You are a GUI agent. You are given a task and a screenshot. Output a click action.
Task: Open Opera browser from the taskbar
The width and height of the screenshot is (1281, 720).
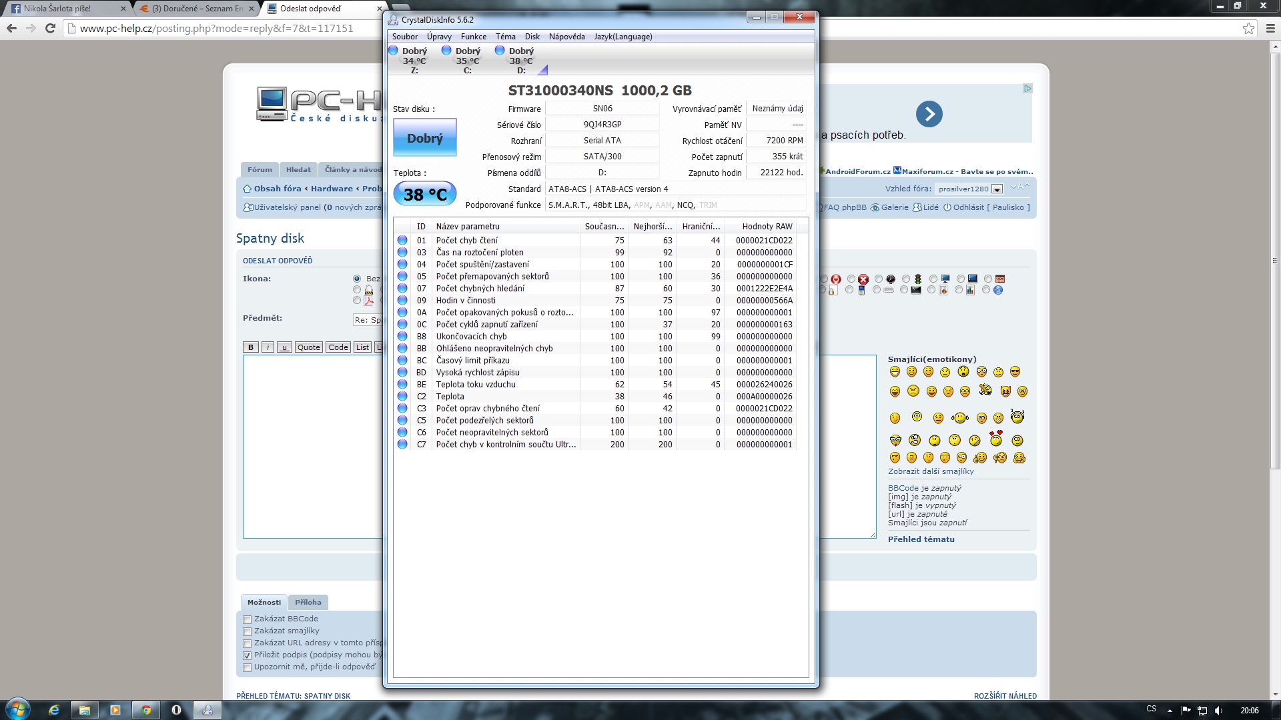(x=176, y=710)
